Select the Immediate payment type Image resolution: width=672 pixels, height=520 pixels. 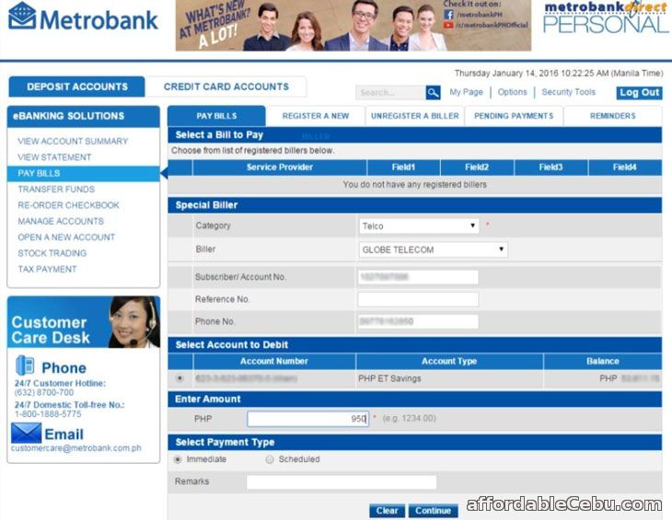(178, 459)
